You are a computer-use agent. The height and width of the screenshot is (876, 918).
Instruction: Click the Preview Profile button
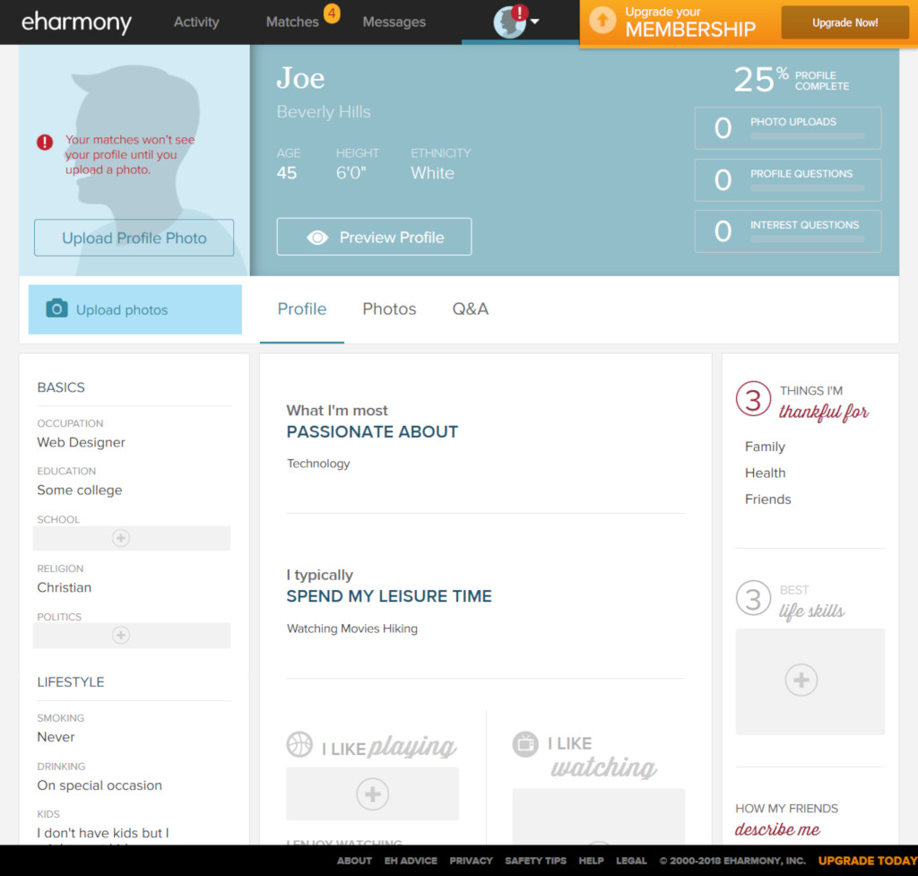coord(374,237)
